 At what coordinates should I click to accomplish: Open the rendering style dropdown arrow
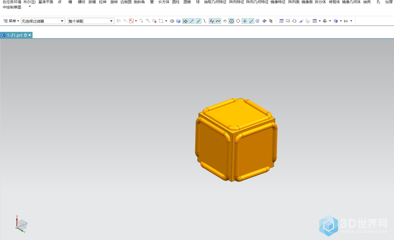click(341, 21)
